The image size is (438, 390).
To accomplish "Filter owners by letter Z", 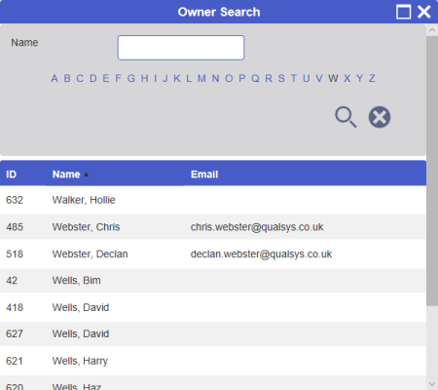I will 372,78.
